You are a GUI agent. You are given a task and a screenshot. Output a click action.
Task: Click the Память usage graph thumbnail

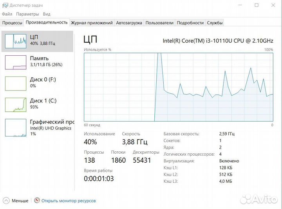16,62
